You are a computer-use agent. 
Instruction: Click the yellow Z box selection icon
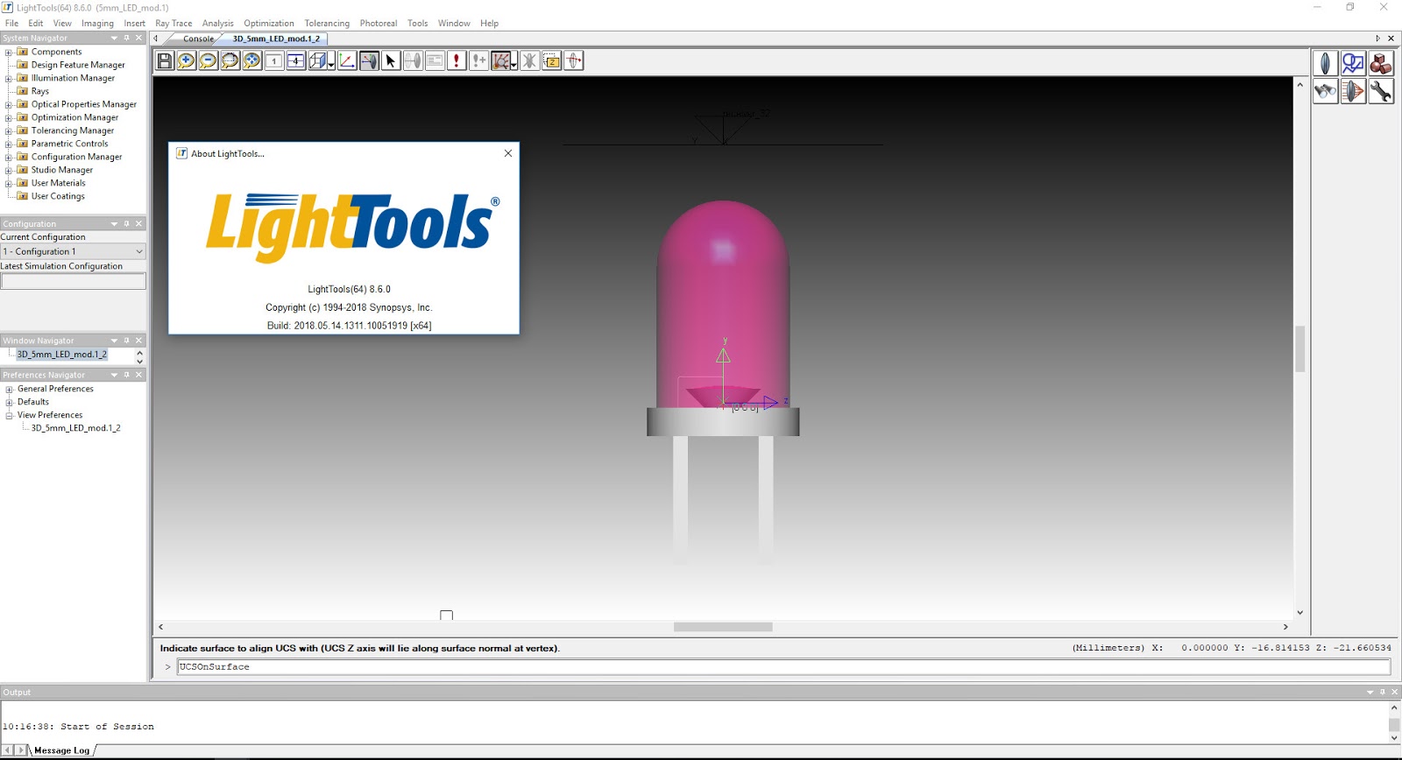click(x=551, y=60)
